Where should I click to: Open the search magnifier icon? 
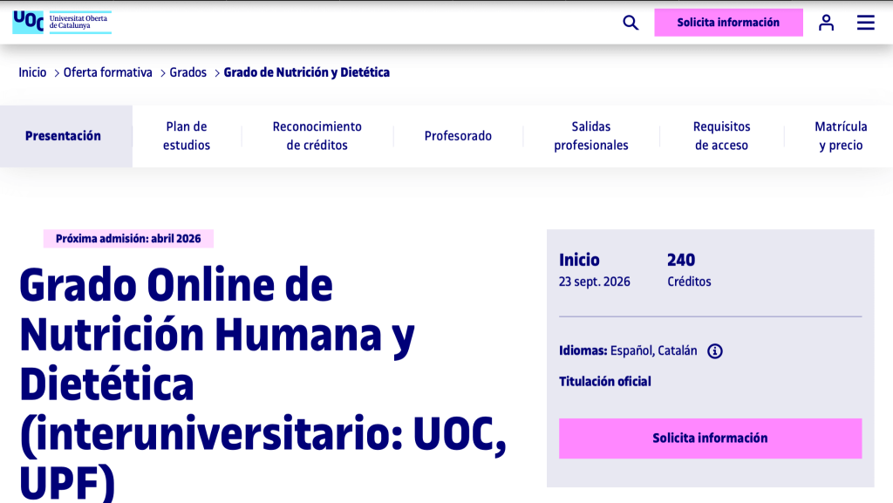tap(631, 23)
